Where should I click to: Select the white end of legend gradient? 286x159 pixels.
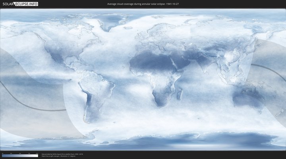37,155
